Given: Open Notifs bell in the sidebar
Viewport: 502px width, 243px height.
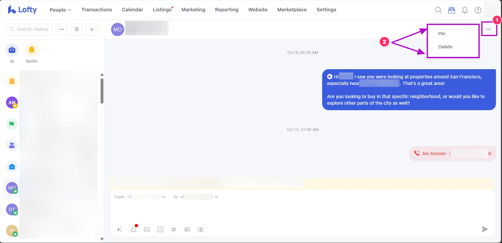Looking at the screenshot, I should (x=32, y=50).
